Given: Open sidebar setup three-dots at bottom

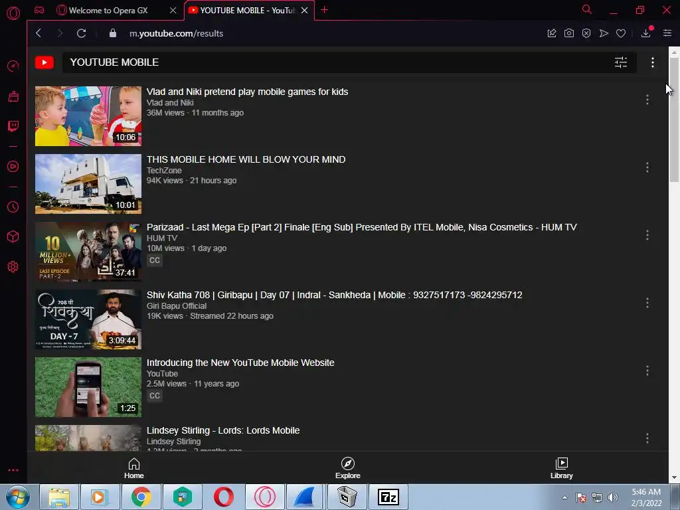Looking at the screenshot, I should point(13,470).
